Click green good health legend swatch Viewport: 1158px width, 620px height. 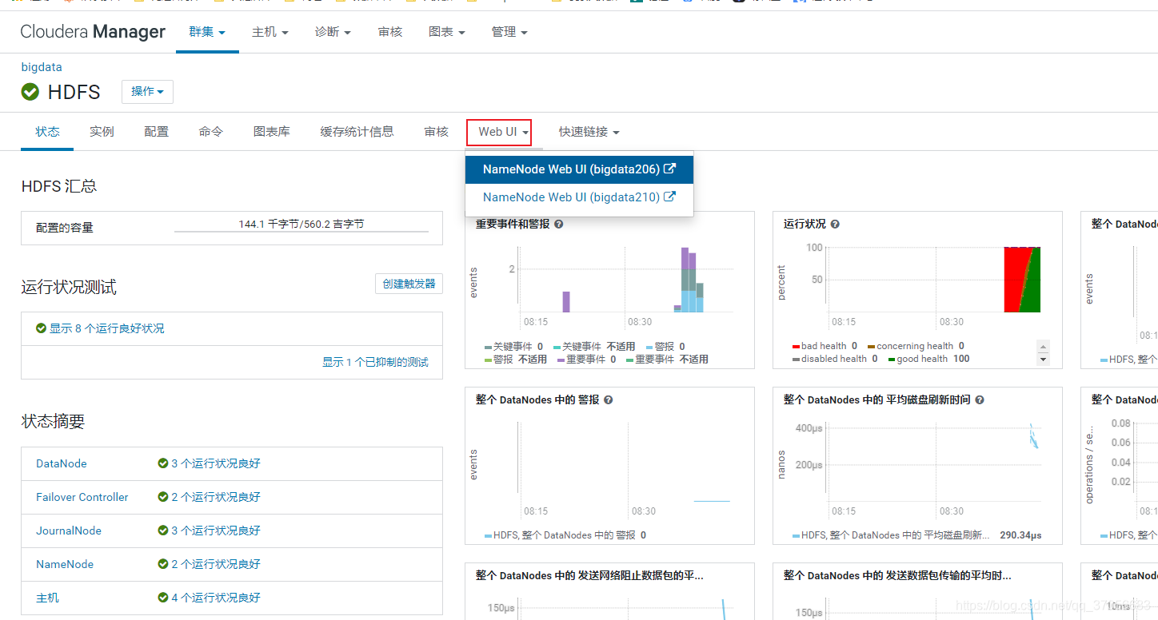tap(892, 360)
